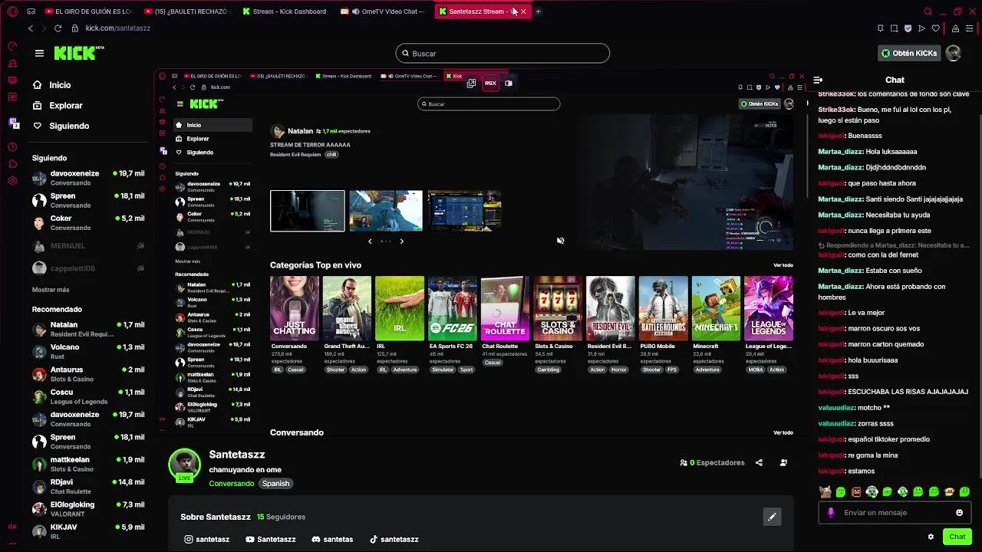Click into the Buscar search field

tap(503, 54)
